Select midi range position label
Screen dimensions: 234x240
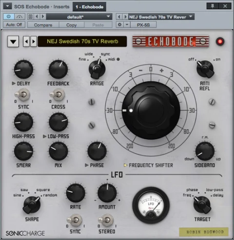pos(112,59)
